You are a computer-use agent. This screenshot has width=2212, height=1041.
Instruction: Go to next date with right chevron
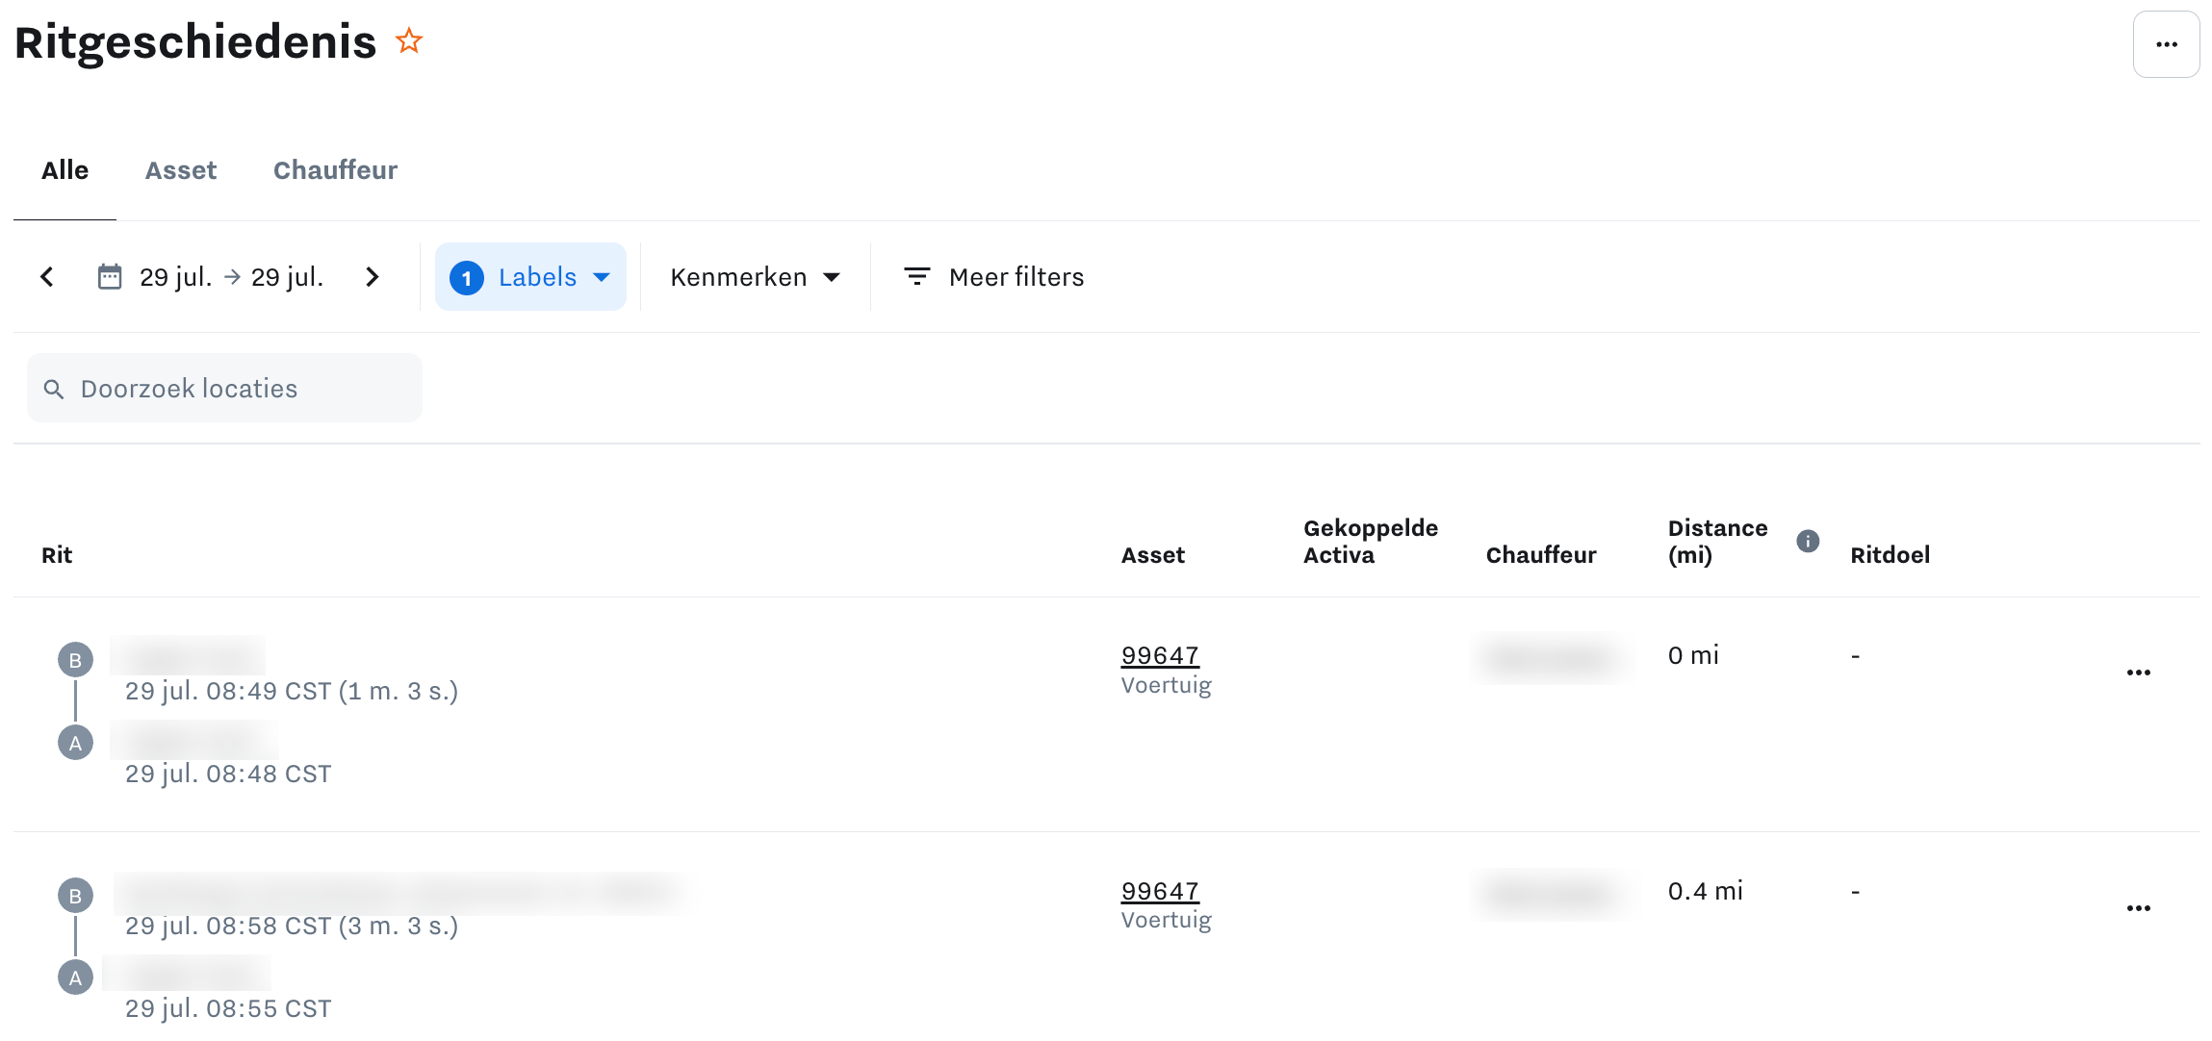click(x=373, y=277)
